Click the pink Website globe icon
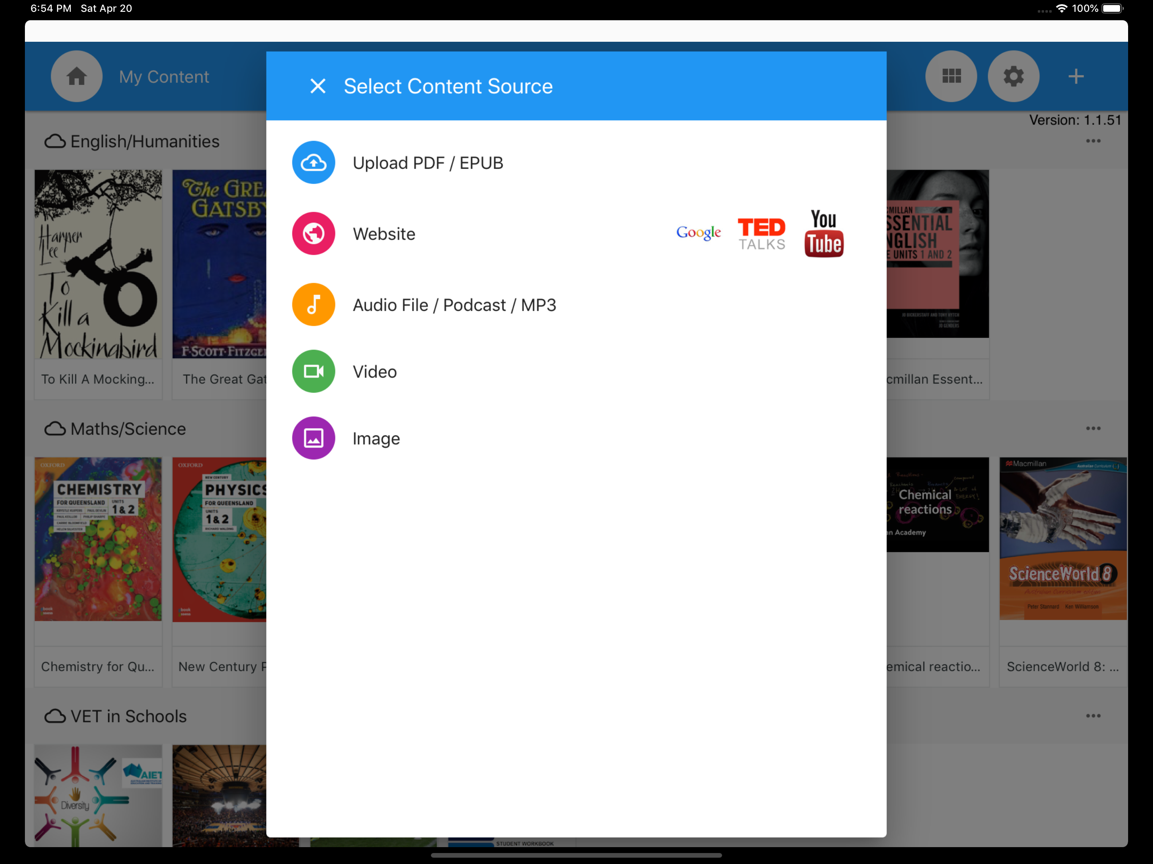The width and height of the screenshot is (1153, 864). click(313, 233)
